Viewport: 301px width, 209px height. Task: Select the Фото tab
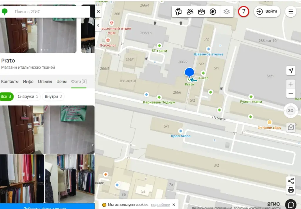(79, 82)
